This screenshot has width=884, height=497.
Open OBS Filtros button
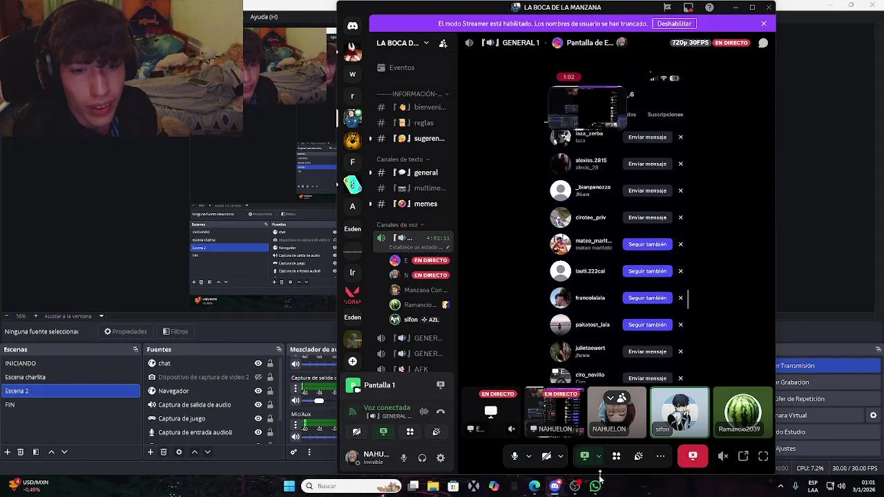(175, 331)
